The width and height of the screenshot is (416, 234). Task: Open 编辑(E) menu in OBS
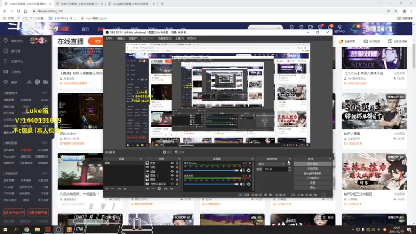tap(121, 38)
